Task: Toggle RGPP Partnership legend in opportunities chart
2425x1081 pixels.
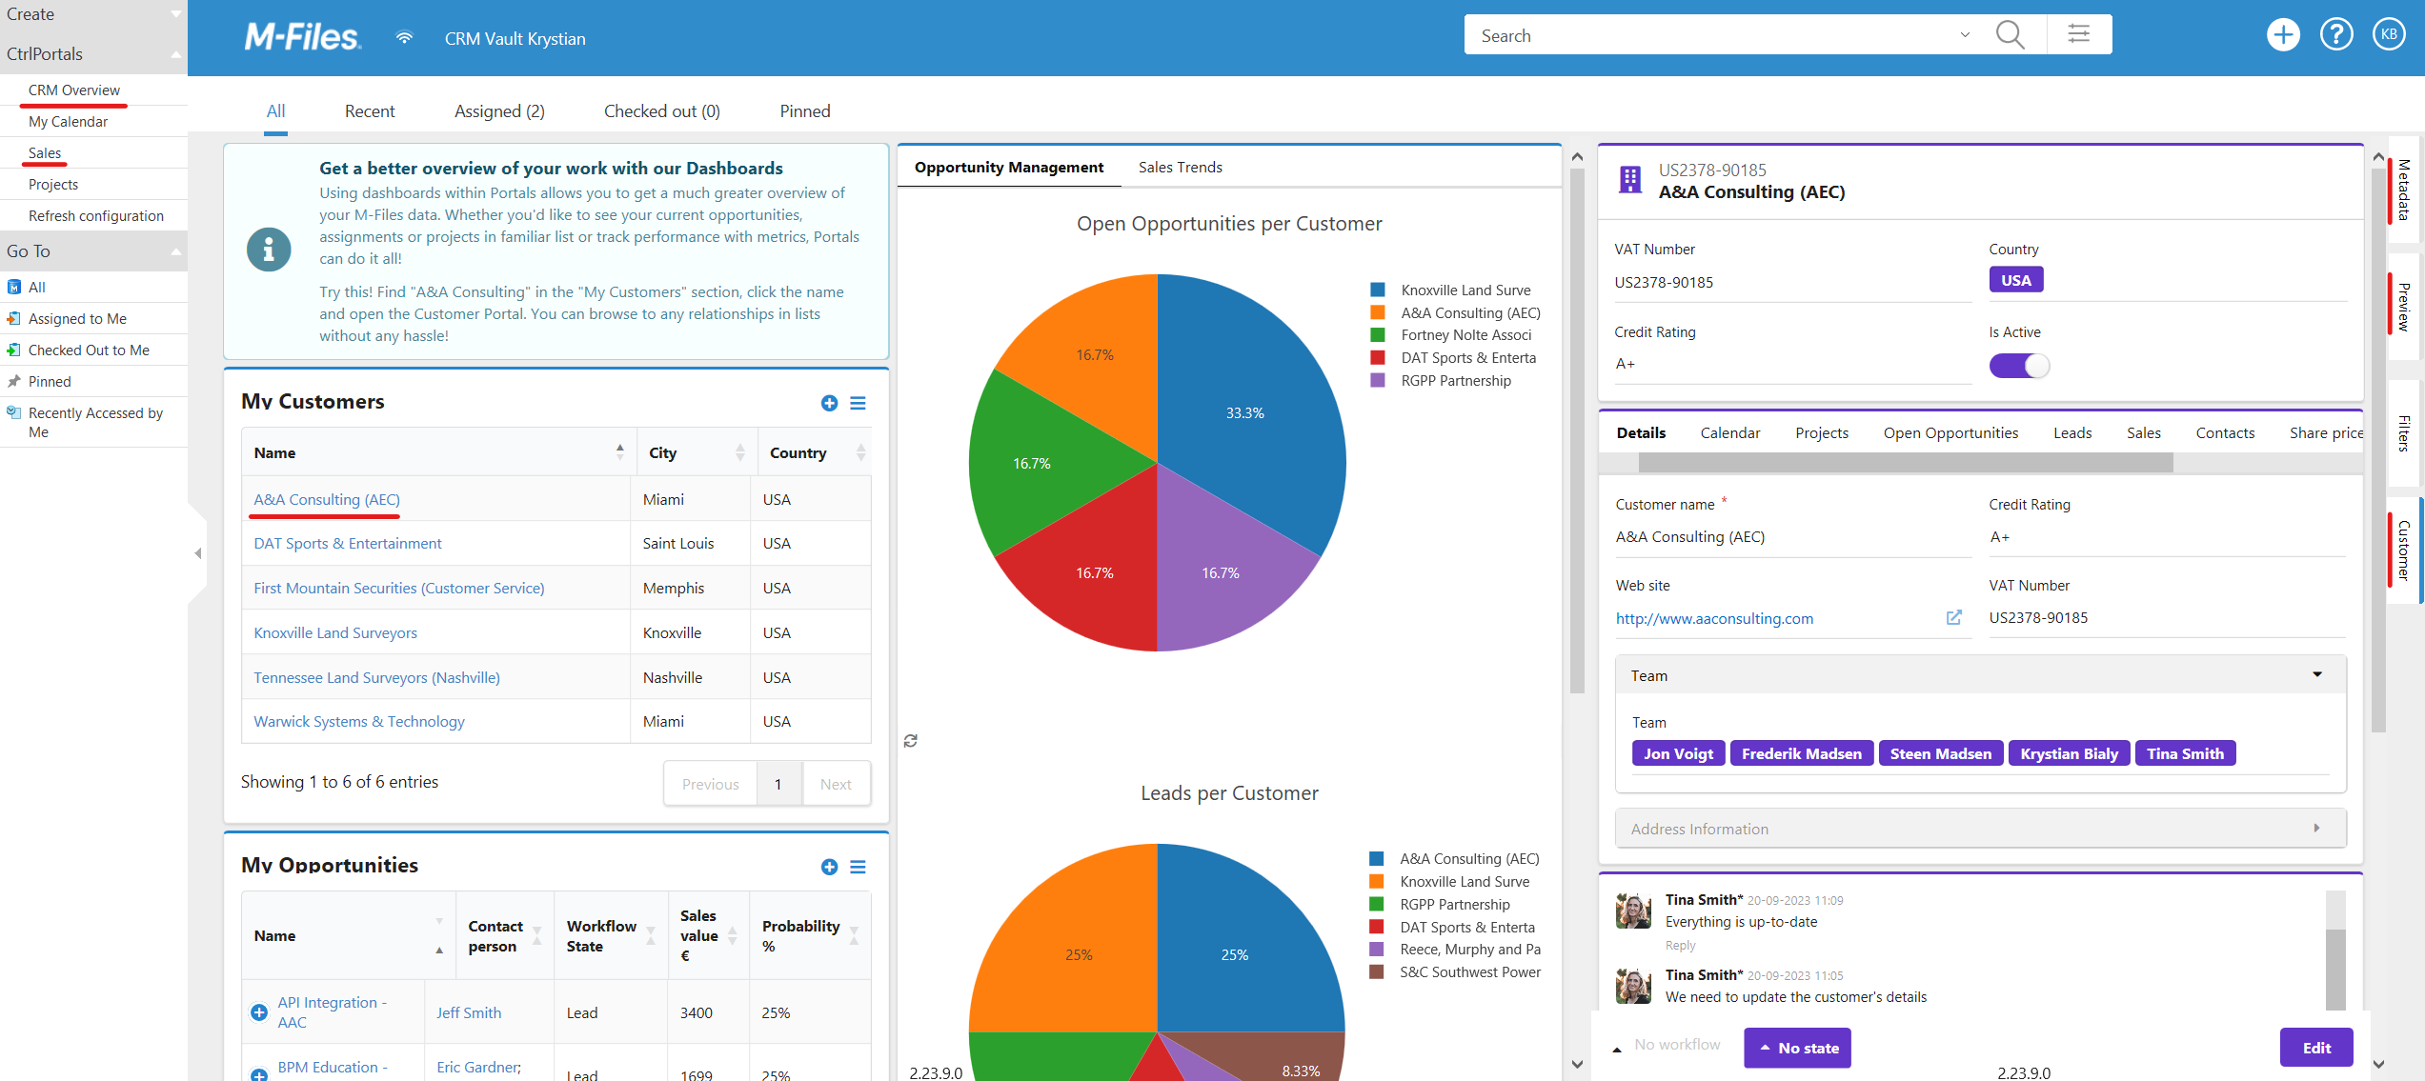Action: pyautogui.click(x=1441, y=380)
